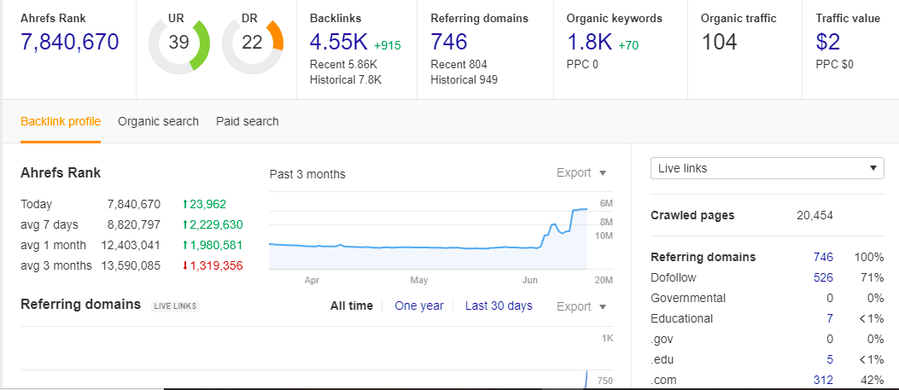
Task: Show Referring domains for One year
Action: coord(419,306)
